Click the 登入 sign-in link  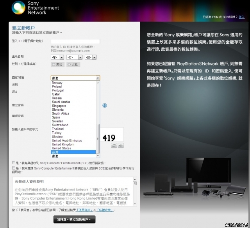tap(241, 17)
